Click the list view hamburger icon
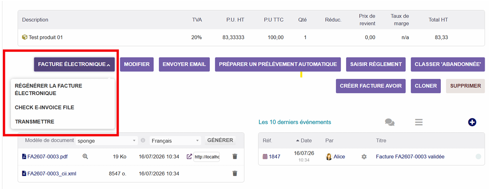 pyautogui.click(x=419, y=122)
